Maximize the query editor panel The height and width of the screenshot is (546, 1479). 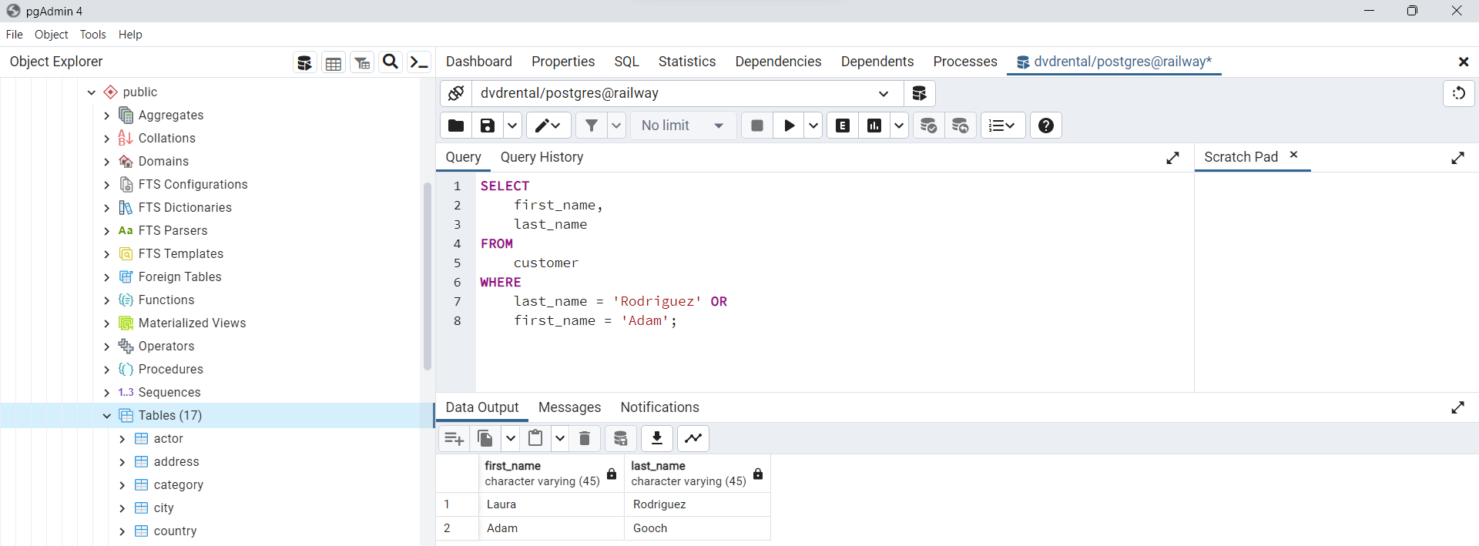click(1173, 158)
